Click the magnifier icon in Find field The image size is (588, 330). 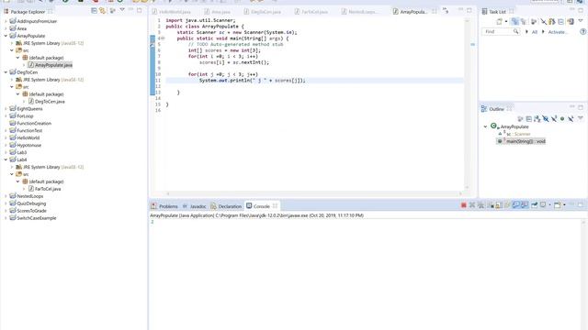pyautogui.click(x=516, y=32)
